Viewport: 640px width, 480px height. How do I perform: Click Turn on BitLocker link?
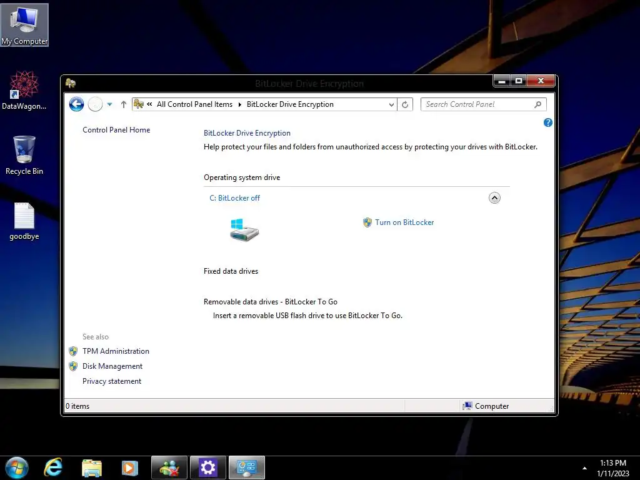click(x=404, y=222)
